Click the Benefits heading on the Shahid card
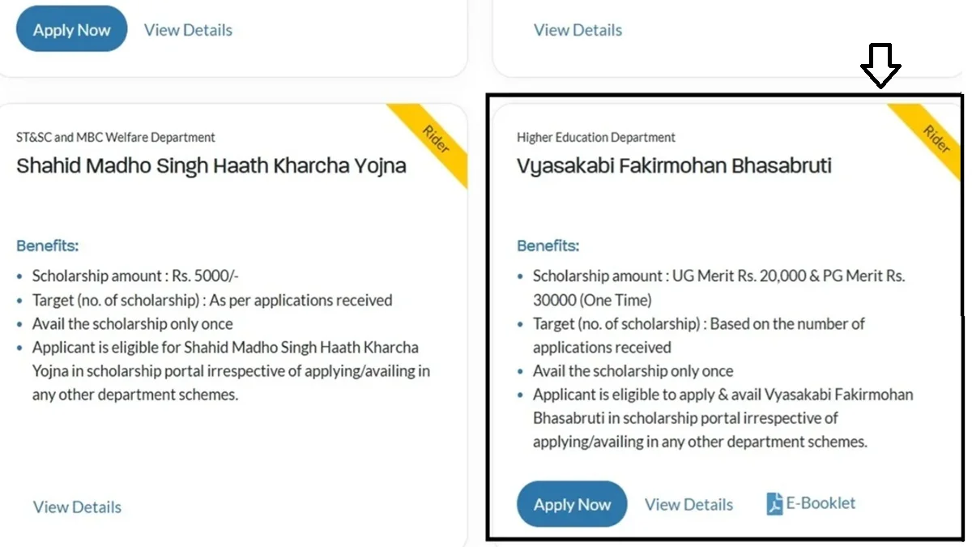Screen dimensions: 972x547 [47, 246]
